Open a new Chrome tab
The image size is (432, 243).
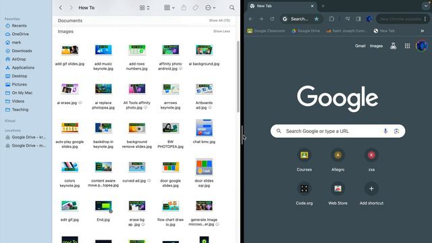pos(323,6)
